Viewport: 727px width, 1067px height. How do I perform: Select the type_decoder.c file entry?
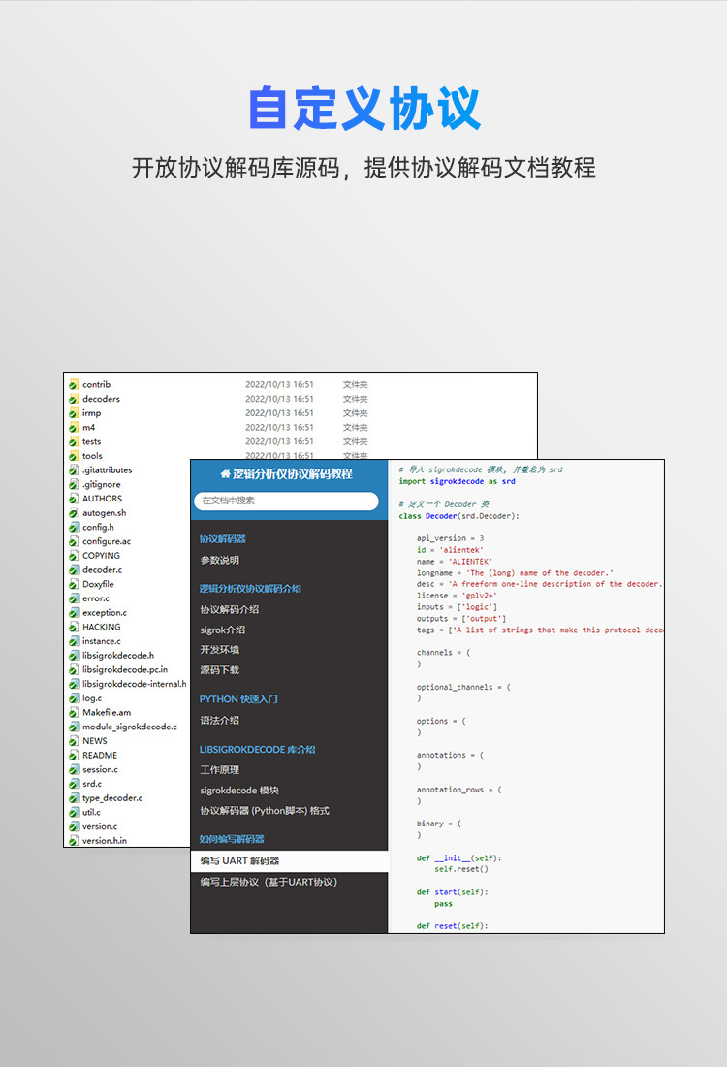click(112, 798)
